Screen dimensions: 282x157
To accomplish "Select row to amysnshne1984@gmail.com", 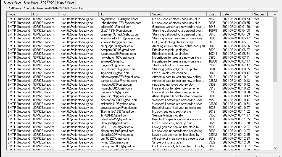I will (x=140, y=19).
